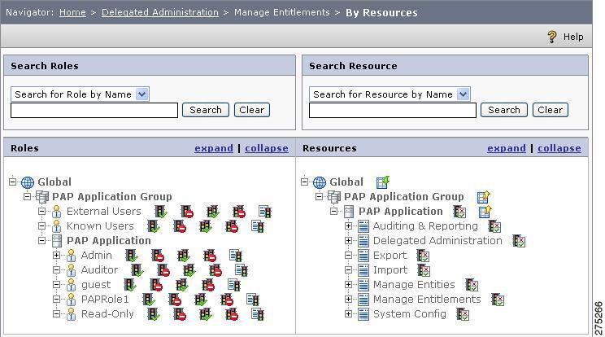Viewport: 605px width, 337px height.
Task: Open document-with-traffic-light icon beside Admin
Action: [x=235, y=256]
